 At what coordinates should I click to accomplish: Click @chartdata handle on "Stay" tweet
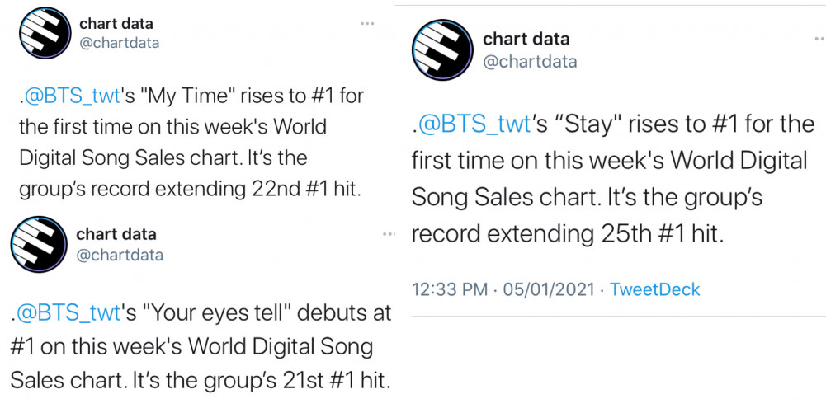click(x=530, y=62)
